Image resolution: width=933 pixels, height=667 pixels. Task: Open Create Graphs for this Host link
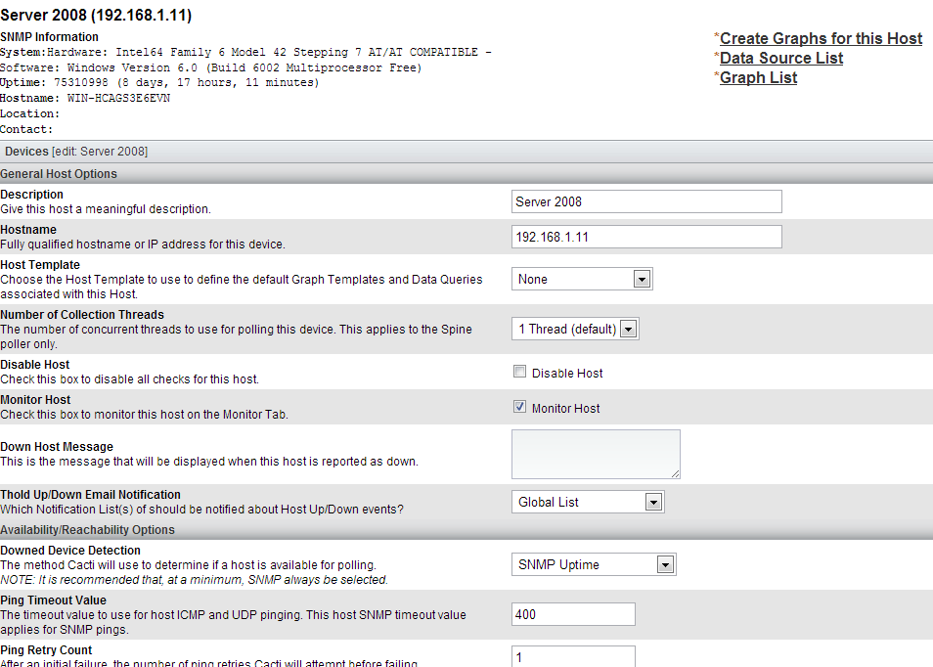821,39
